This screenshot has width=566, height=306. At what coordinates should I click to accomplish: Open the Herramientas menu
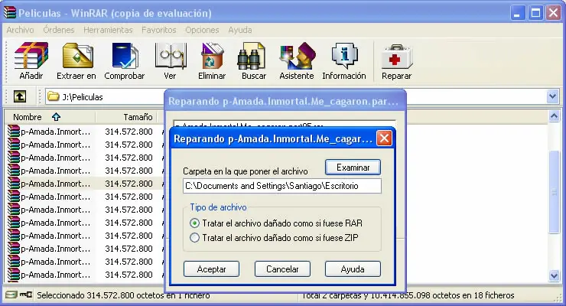pos(108,30)
